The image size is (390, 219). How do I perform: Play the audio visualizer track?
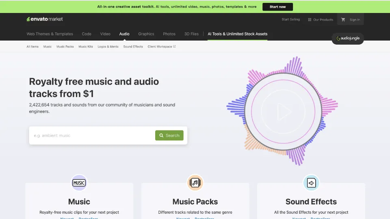[x=283, y=112]
